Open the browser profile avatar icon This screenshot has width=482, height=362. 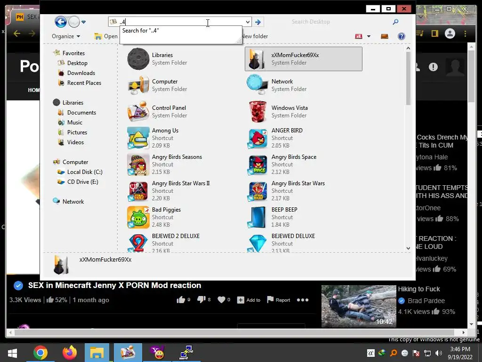(450, 33)
